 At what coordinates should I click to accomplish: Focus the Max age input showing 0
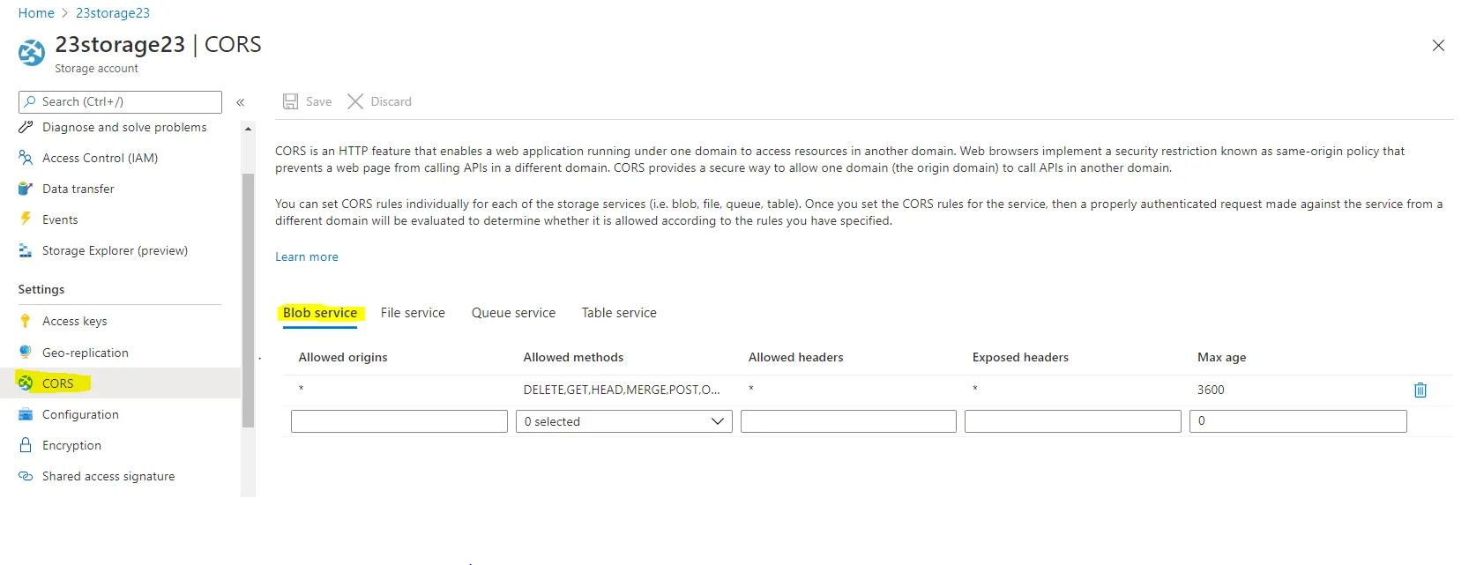(x=1298, y=421)
